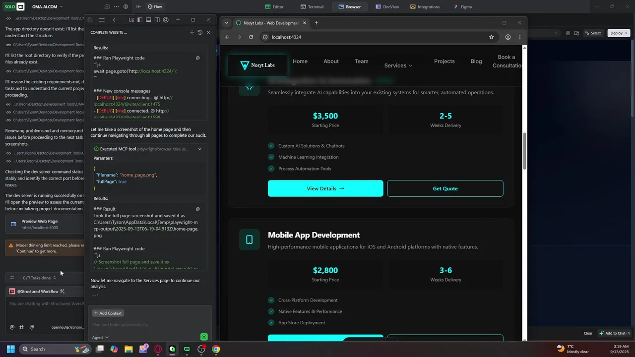Click the task list icon beside Tasks done
635x357 pixels.
click(x=12, y=278)
